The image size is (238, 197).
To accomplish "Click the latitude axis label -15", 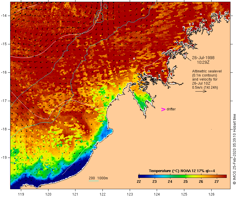I will click(4, 44).
